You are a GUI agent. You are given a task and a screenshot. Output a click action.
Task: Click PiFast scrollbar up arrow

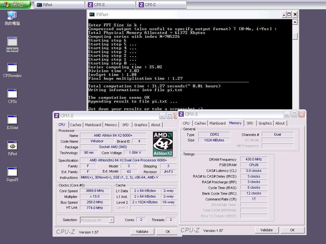pyautogui.click(x=295, y=22)
